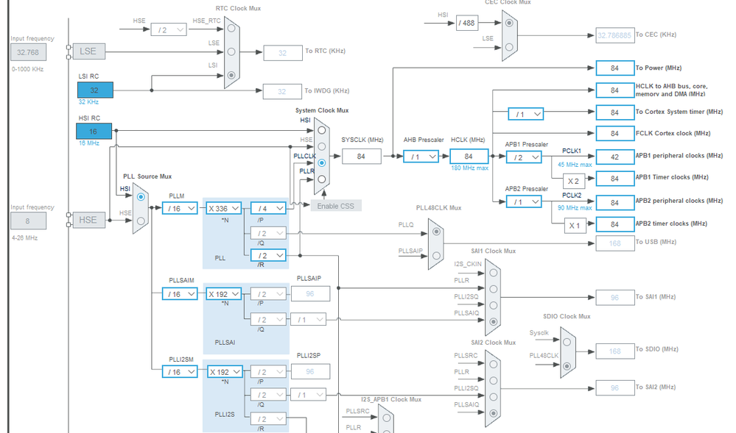736x433 pixels.
Task: Select PLLR radio in System Clock Mux
Action: pyautogui.click(x=321, y=179)
